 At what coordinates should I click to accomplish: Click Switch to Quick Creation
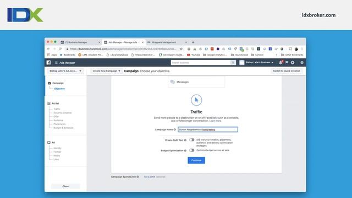(287, 71)
